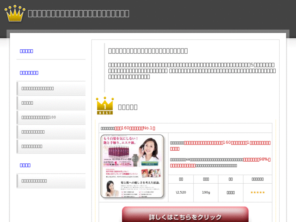Click the red "詳しくはこちらをクリック" button
The image size is (296, 222).
coord(185,215)
